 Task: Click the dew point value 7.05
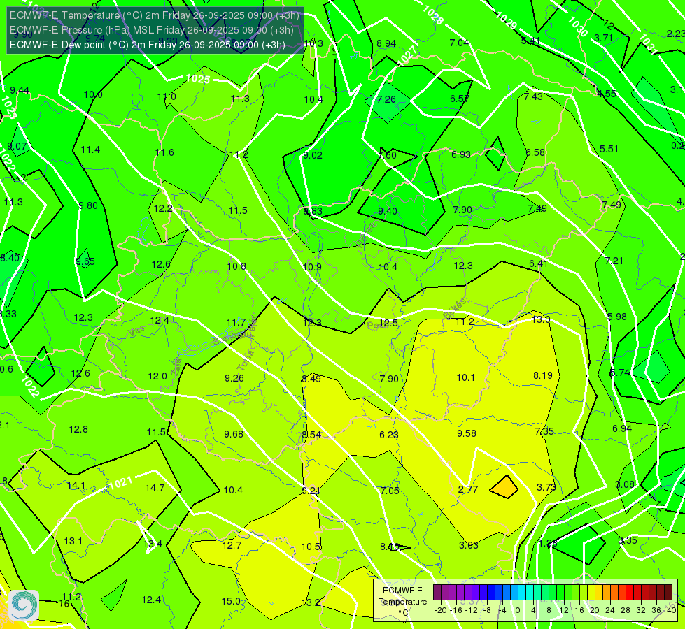point(390,491)
